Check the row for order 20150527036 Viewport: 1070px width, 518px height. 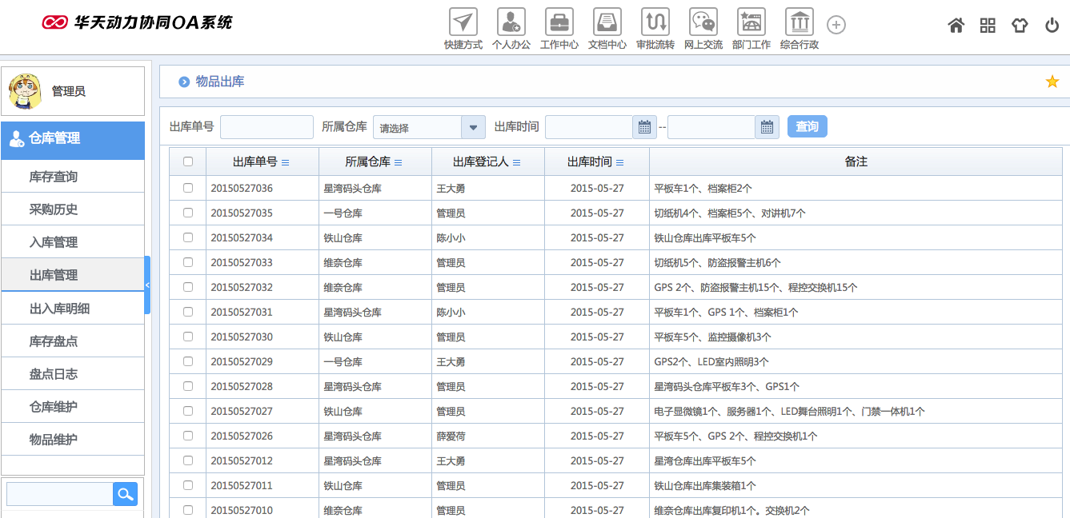click(x=188, y=188)
